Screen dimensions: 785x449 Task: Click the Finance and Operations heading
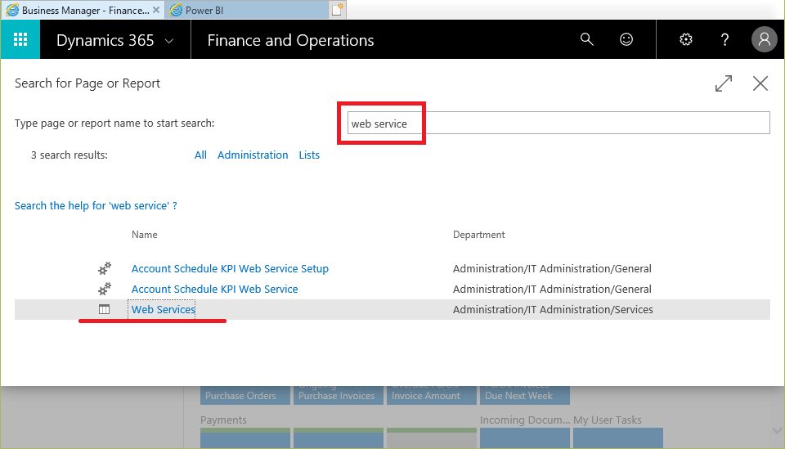290,40
